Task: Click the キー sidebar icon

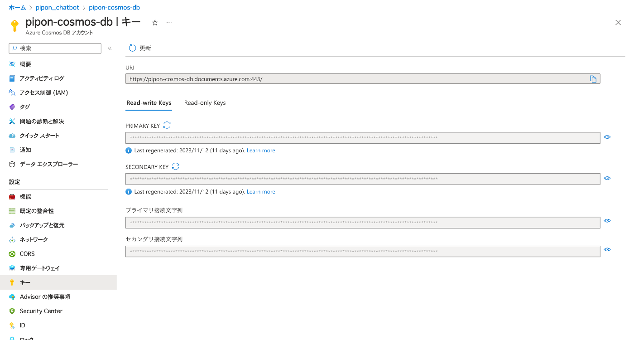Action: tap(12, 282)
